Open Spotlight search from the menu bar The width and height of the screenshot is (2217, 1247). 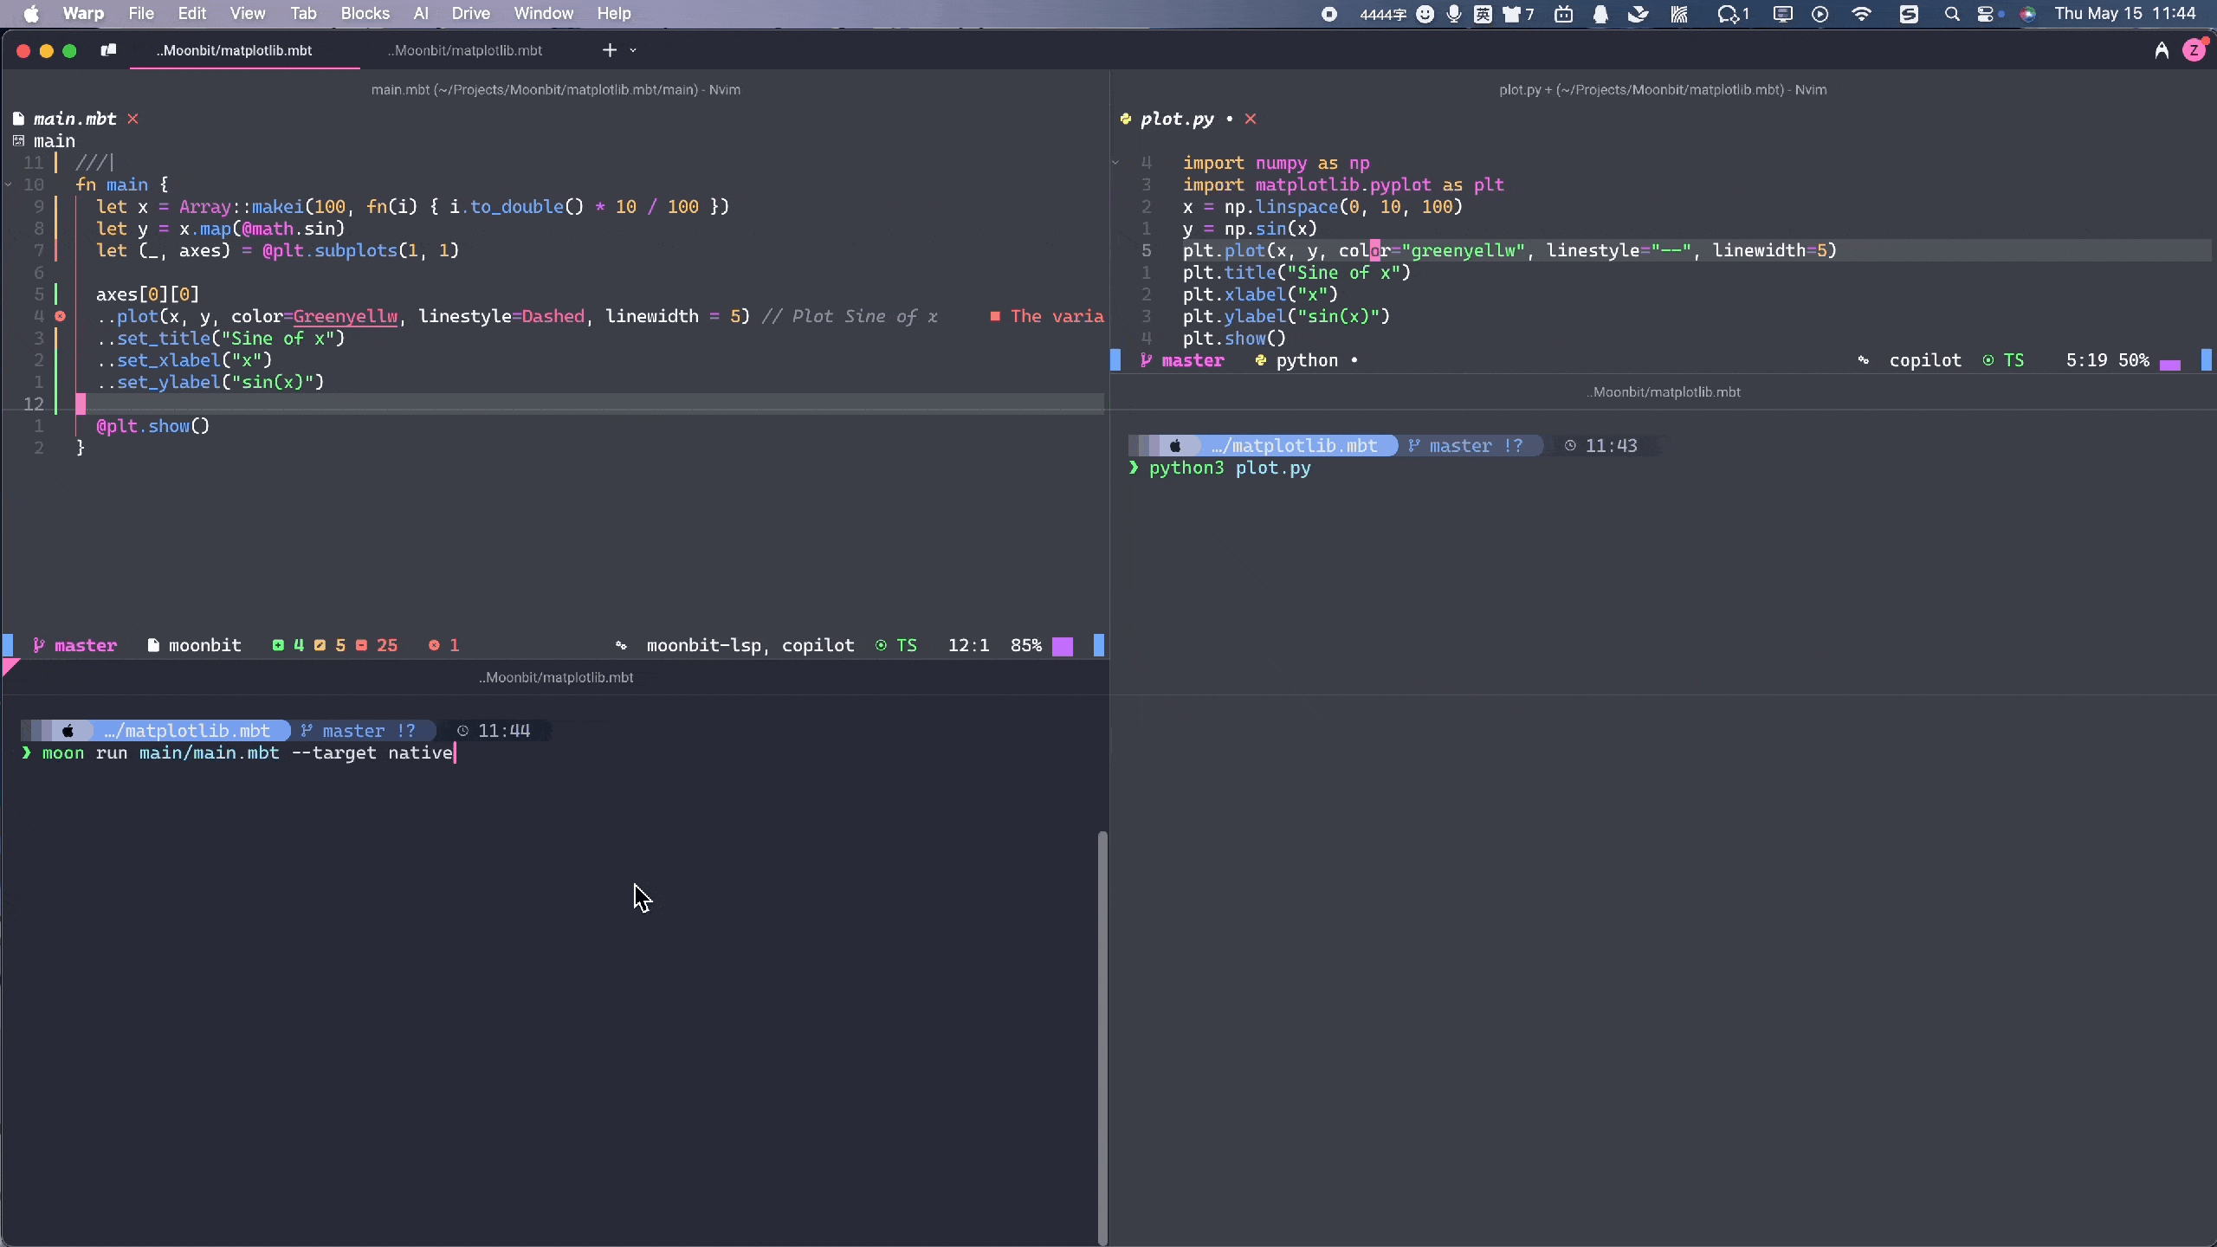pyautogui.click(x=1951, y=14)
